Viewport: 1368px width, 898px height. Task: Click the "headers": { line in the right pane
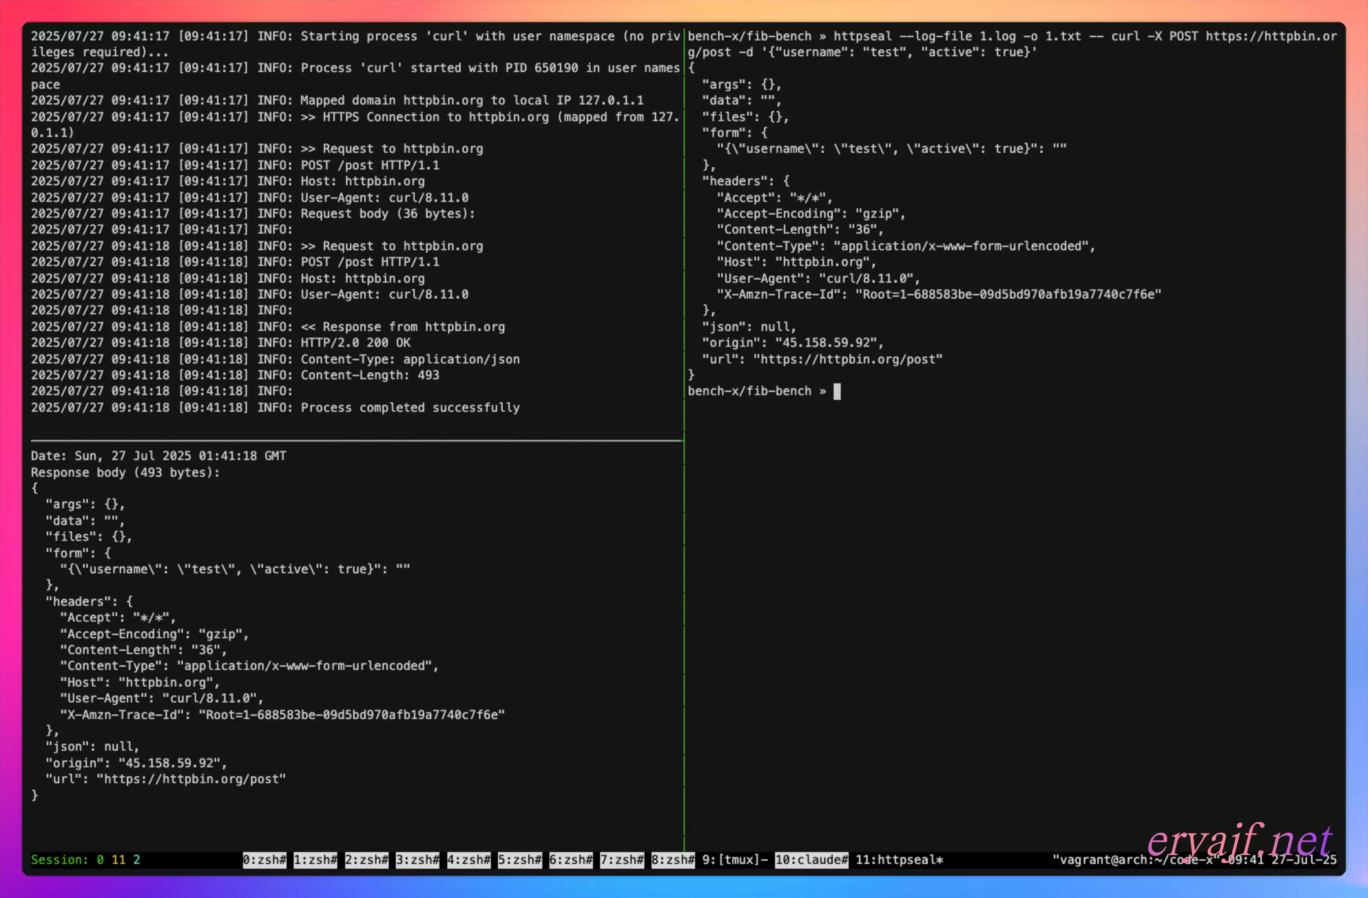[x=745, y=181]
